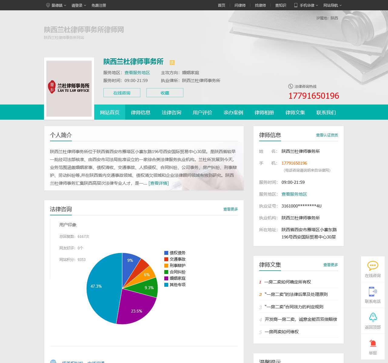Open 查看服务地区 in 律师信息 panel

(x=294, y=194)
